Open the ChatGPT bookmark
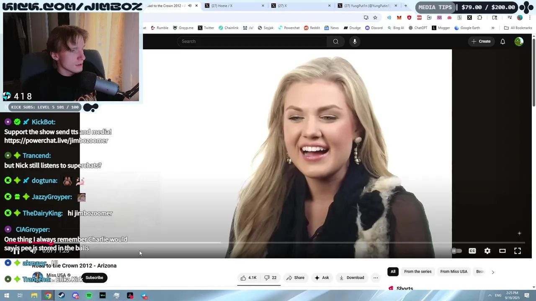 pyautogui.click(x=418, y=28)
